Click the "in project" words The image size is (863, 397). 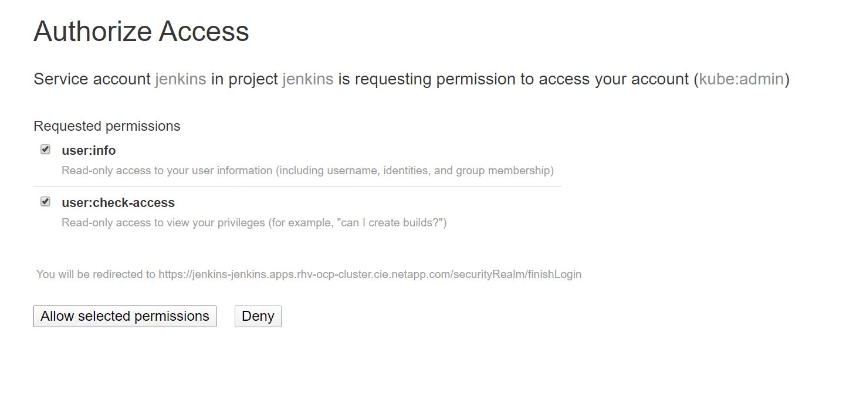click(244, 79)
